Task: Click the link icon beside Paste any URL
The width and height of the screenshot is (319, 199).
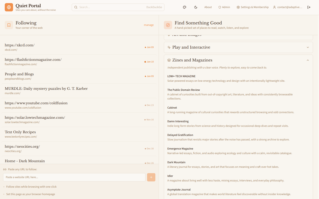Action: click(5, 169)
